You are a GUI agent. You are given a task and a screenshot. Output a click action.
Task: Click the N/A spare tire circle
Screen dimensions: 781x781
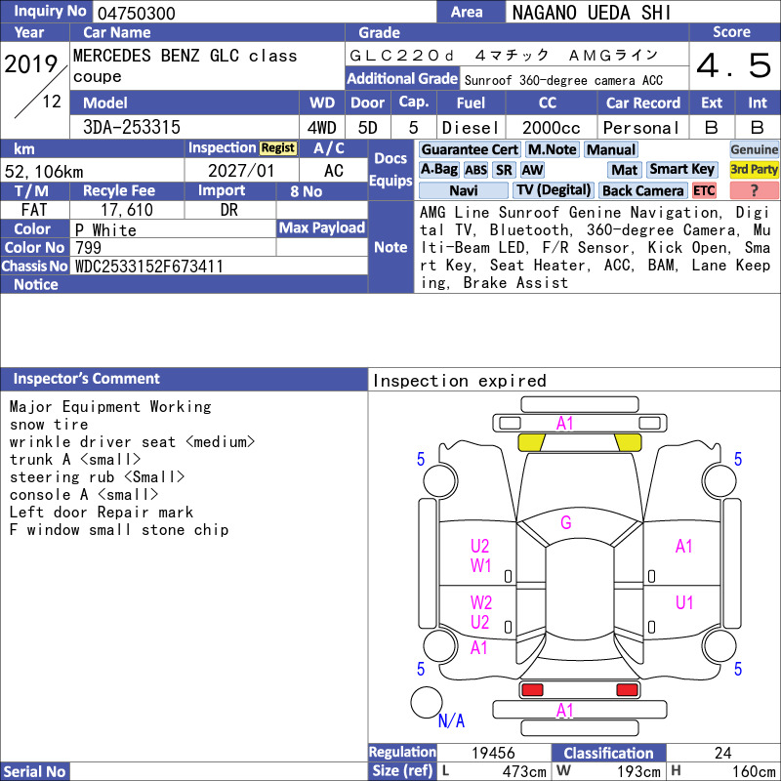click(427, 702)
